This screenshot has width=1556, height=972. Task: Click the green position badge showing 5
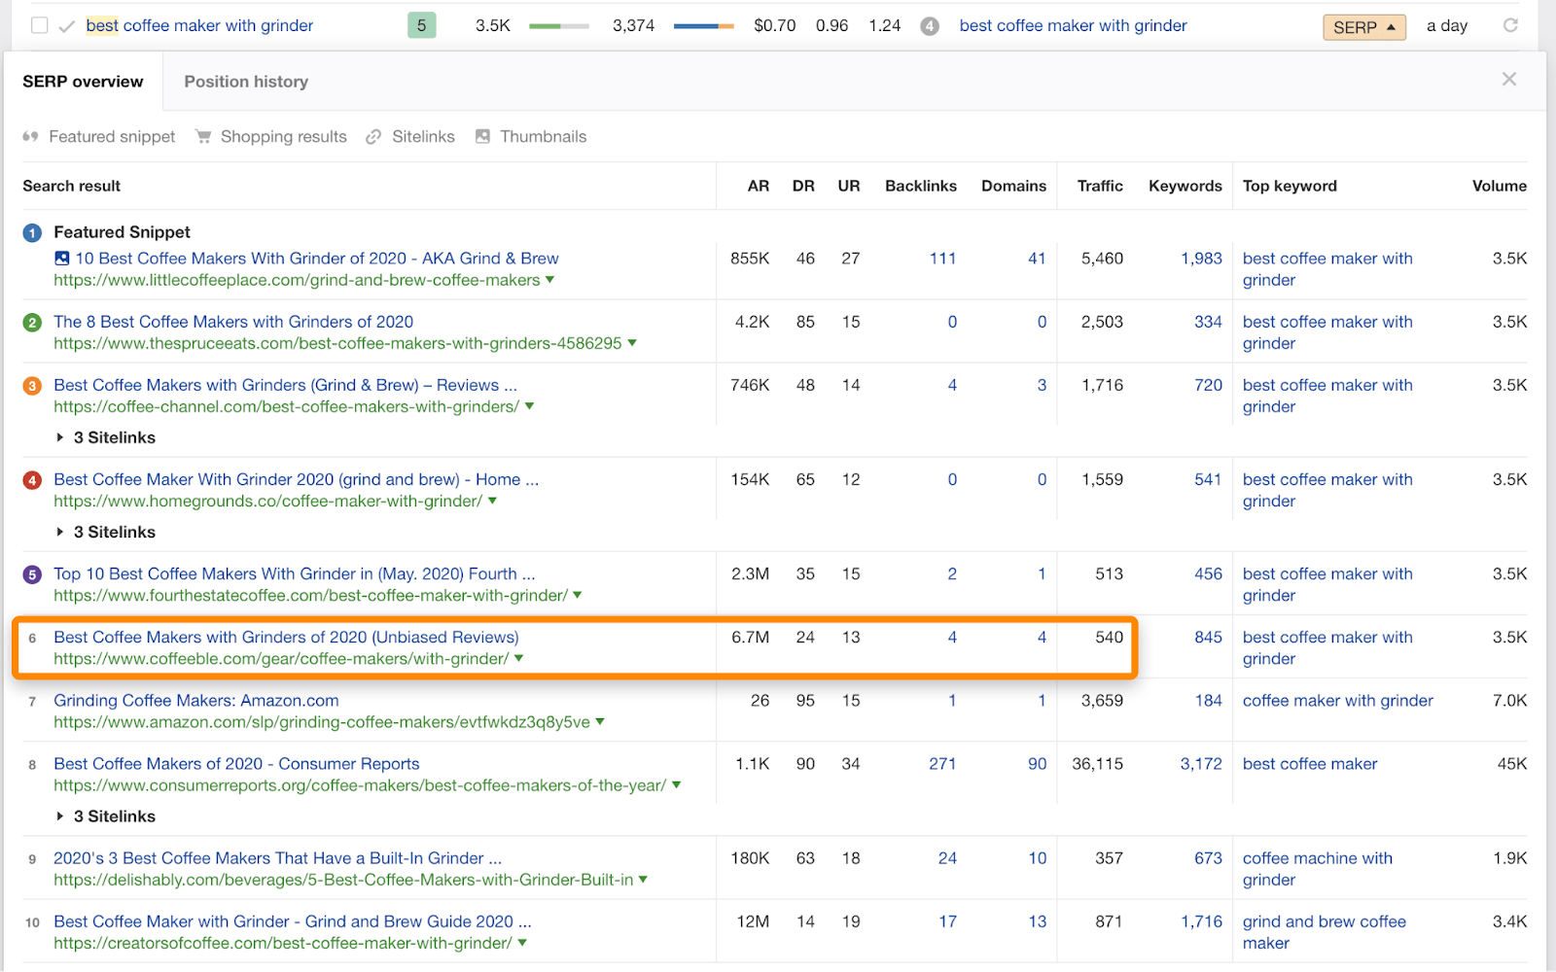(x=421, y=24)
